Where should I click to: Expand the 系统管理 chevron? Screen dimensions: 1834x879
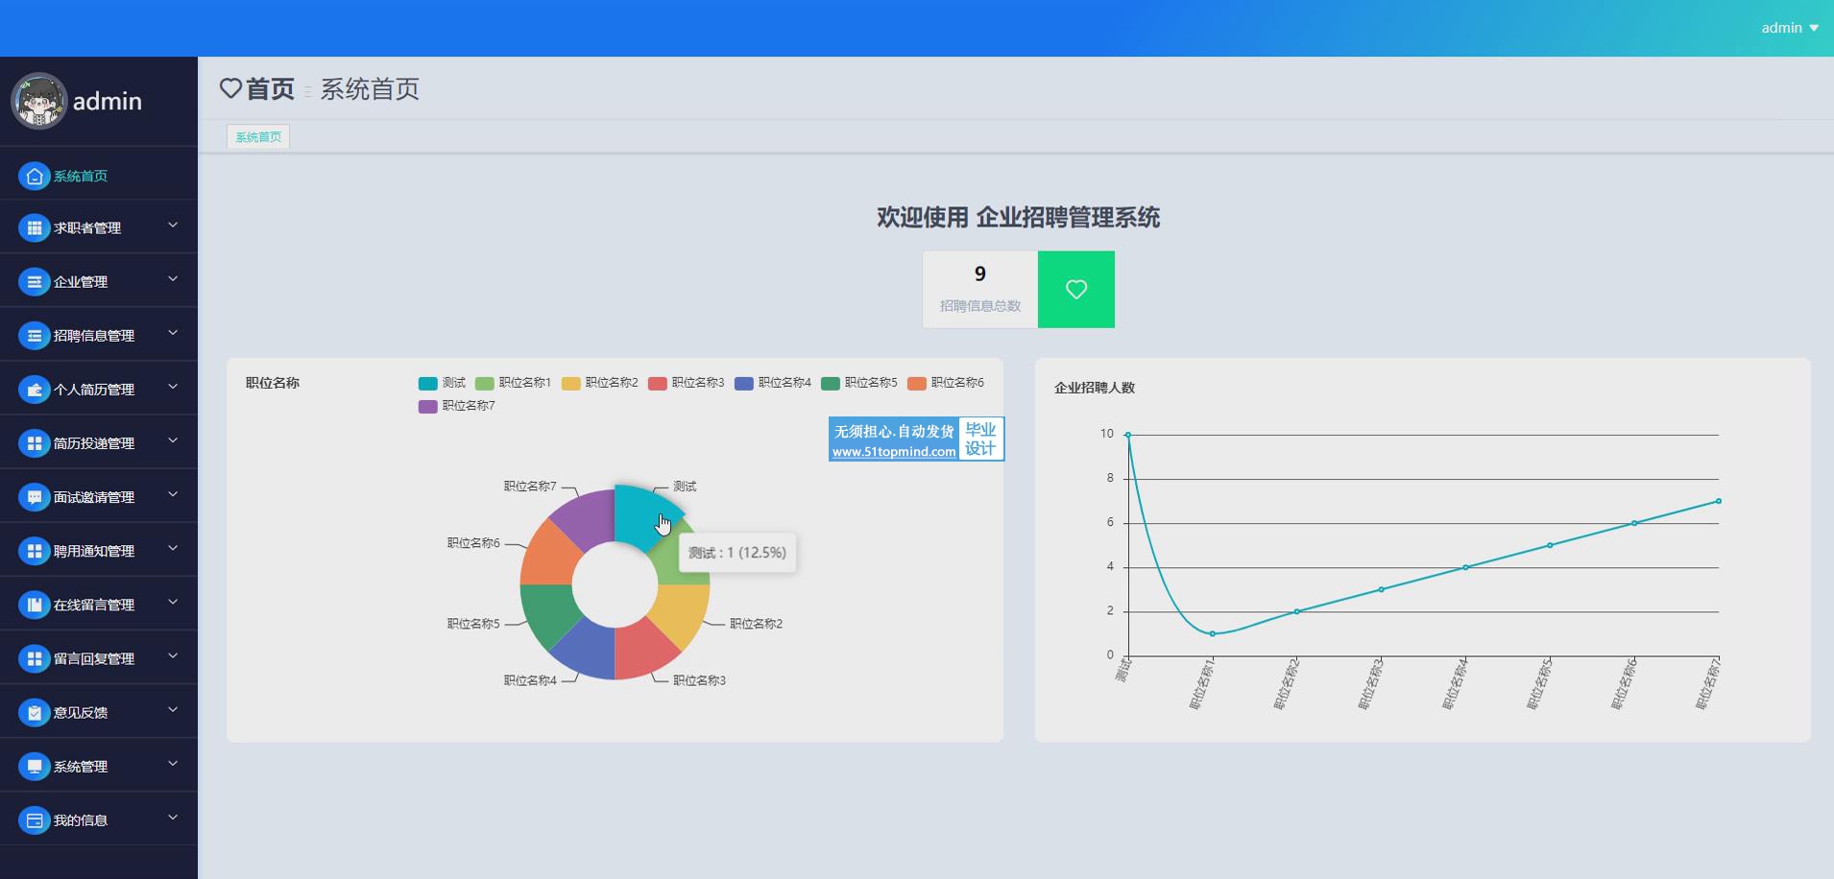(x=173, y=764)
